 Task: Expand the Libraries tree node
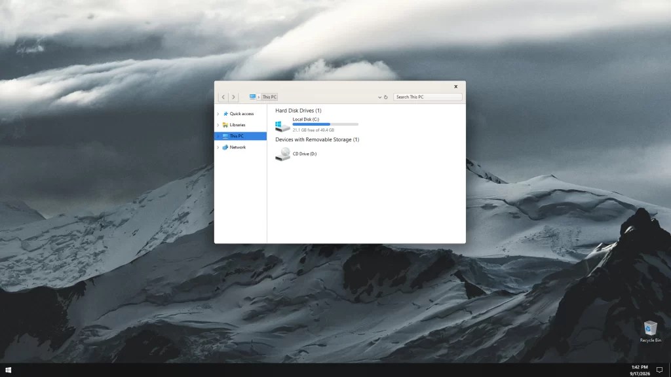[x=218, y=125]
